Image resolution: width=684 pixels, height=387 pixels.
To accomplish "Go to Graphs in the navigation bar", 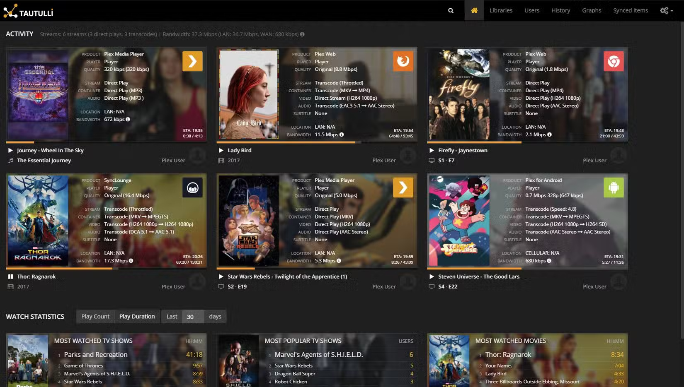I will pos(592,10).
